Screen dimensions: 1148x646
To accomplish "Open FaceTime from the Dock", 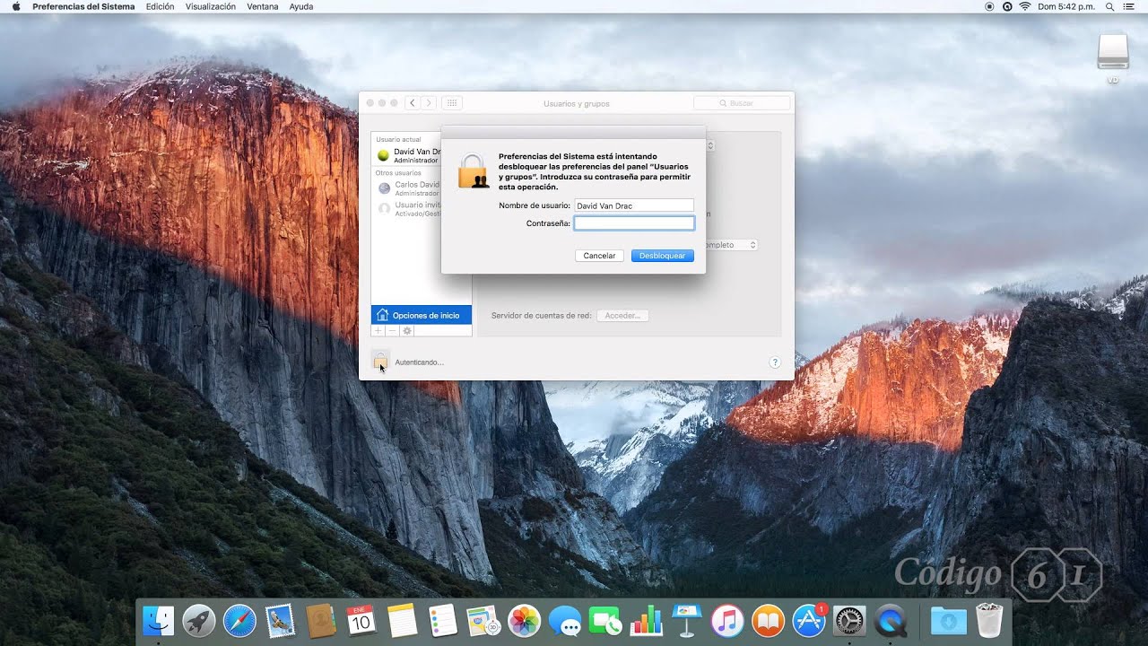I will coord(605,620).
